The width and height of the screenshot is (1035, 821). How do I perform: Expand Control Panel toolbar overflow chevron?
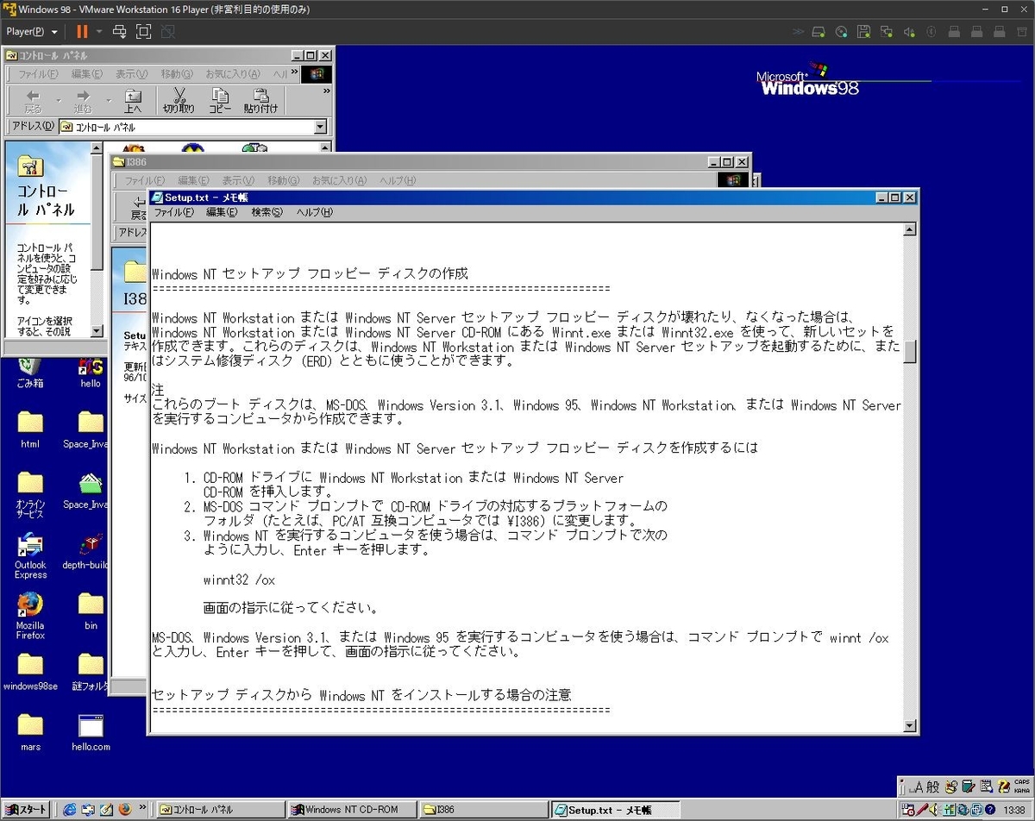326,91
